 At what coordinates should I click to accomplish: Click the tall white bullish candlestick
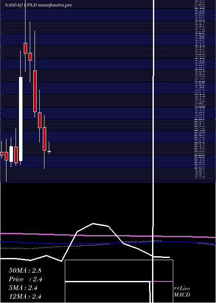pos(21,119)
